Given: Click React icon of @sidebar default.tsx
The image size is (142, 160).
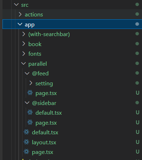Looking at the screenshot, I should tap(30, 112).
